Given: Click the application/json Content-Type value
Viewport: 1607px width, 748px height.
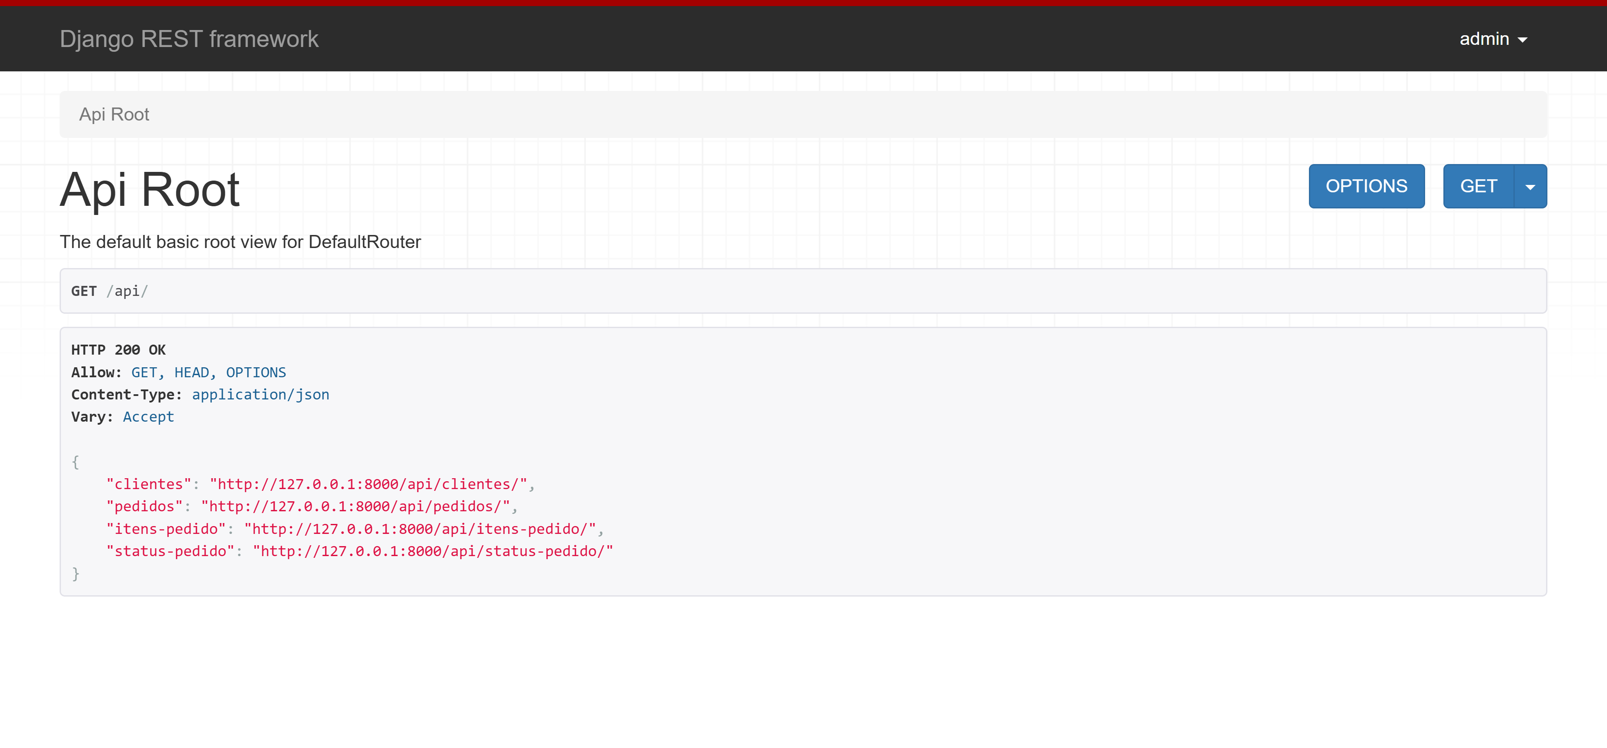Looking at the screenshot, I should 260,395.
